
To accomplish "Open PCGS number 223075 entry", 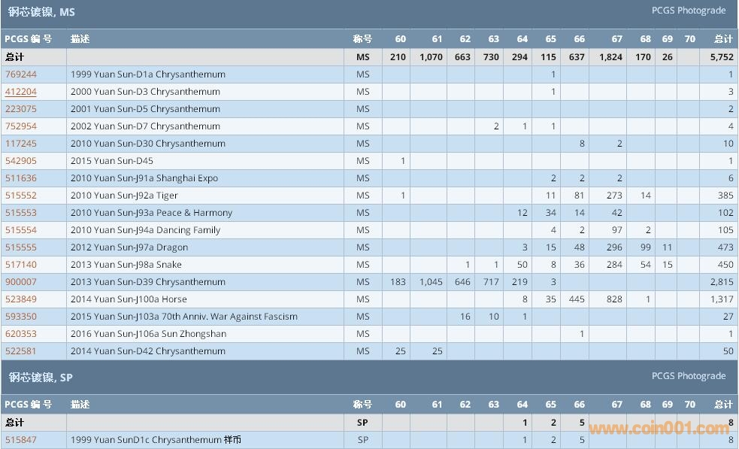I will click(x=21, y=109).
